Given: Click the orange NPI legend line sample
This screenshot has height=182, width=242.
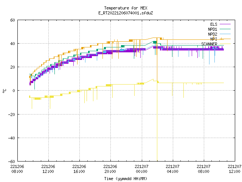Looking at the screenshot, I should coord(225,39).
